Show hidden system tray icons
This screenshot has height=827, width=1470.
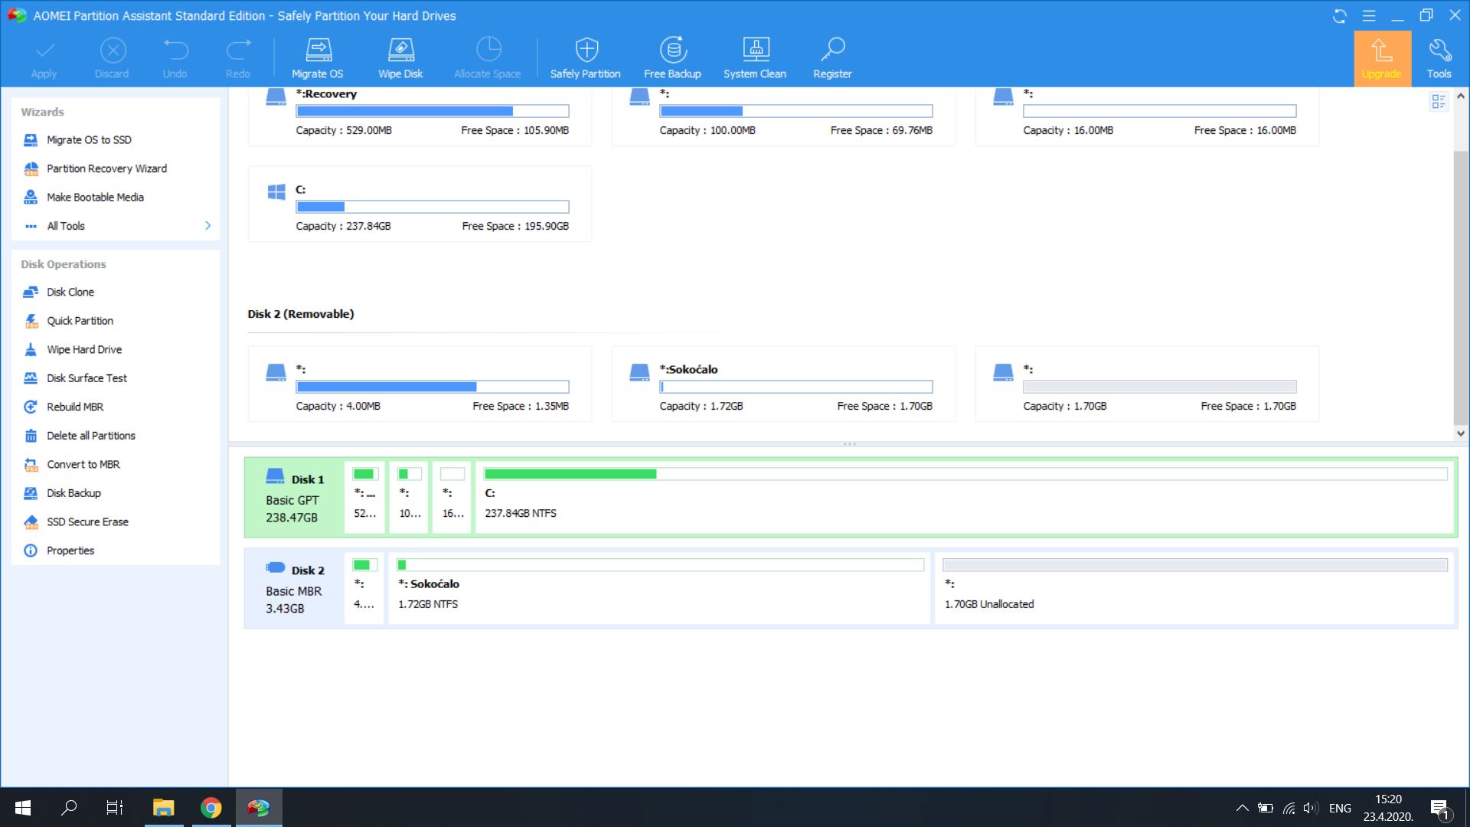[x=1242, y=808]
